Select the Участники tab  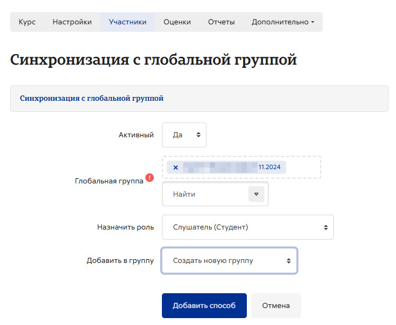(x=127, y=22)
